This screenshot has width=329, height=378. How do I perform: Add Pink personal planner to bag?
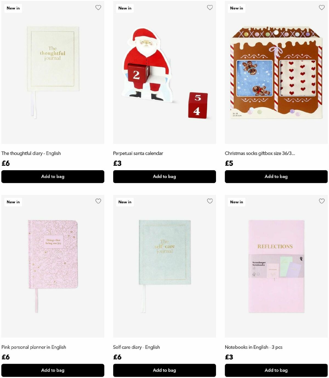coord(53,370)
